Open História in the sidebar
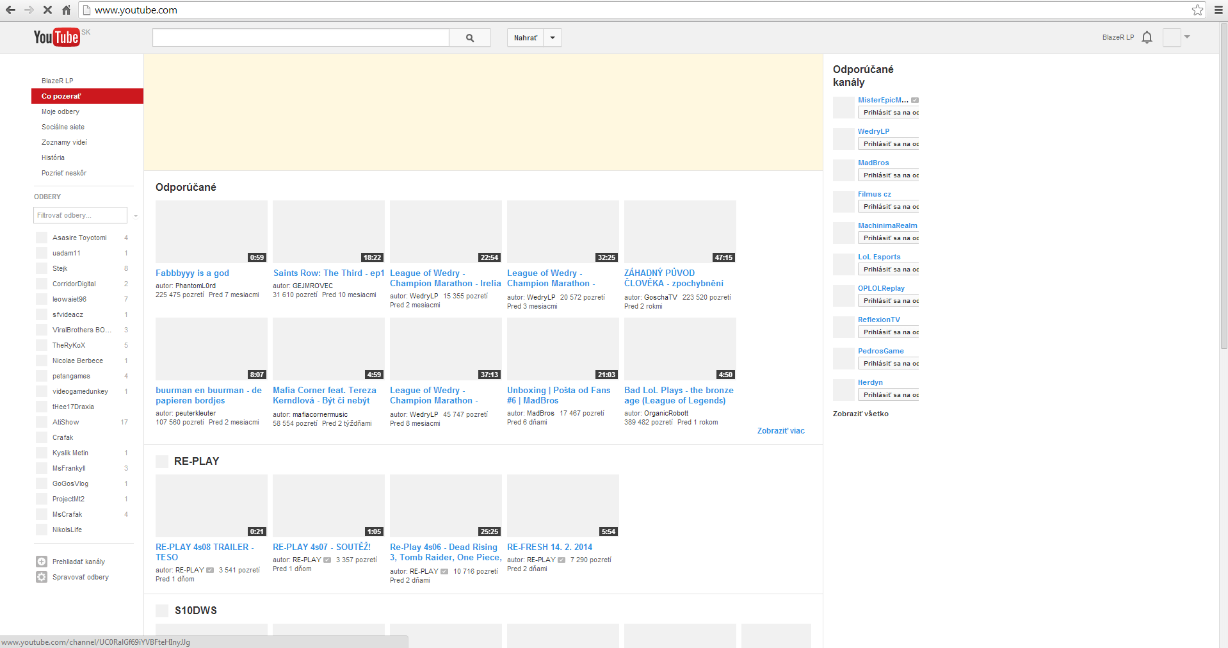The width and height of the screenshot is (1228, 648). [53, 158]
